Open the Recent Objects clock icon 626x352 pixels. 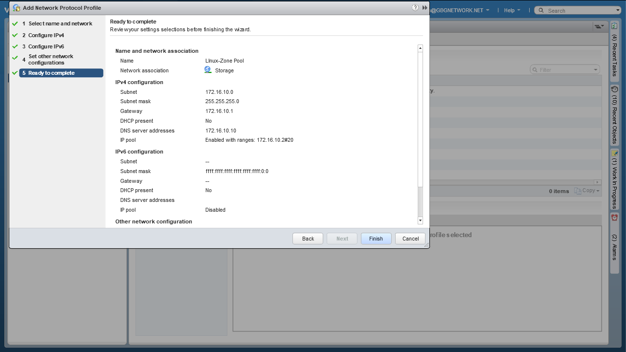615,89
